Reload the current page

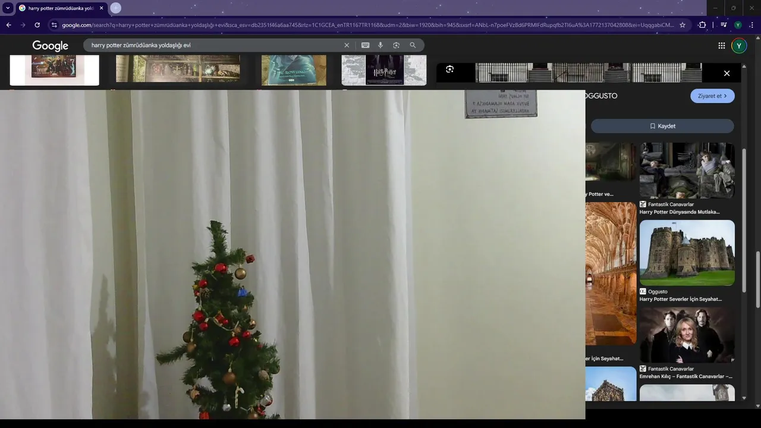coord(37,25)
